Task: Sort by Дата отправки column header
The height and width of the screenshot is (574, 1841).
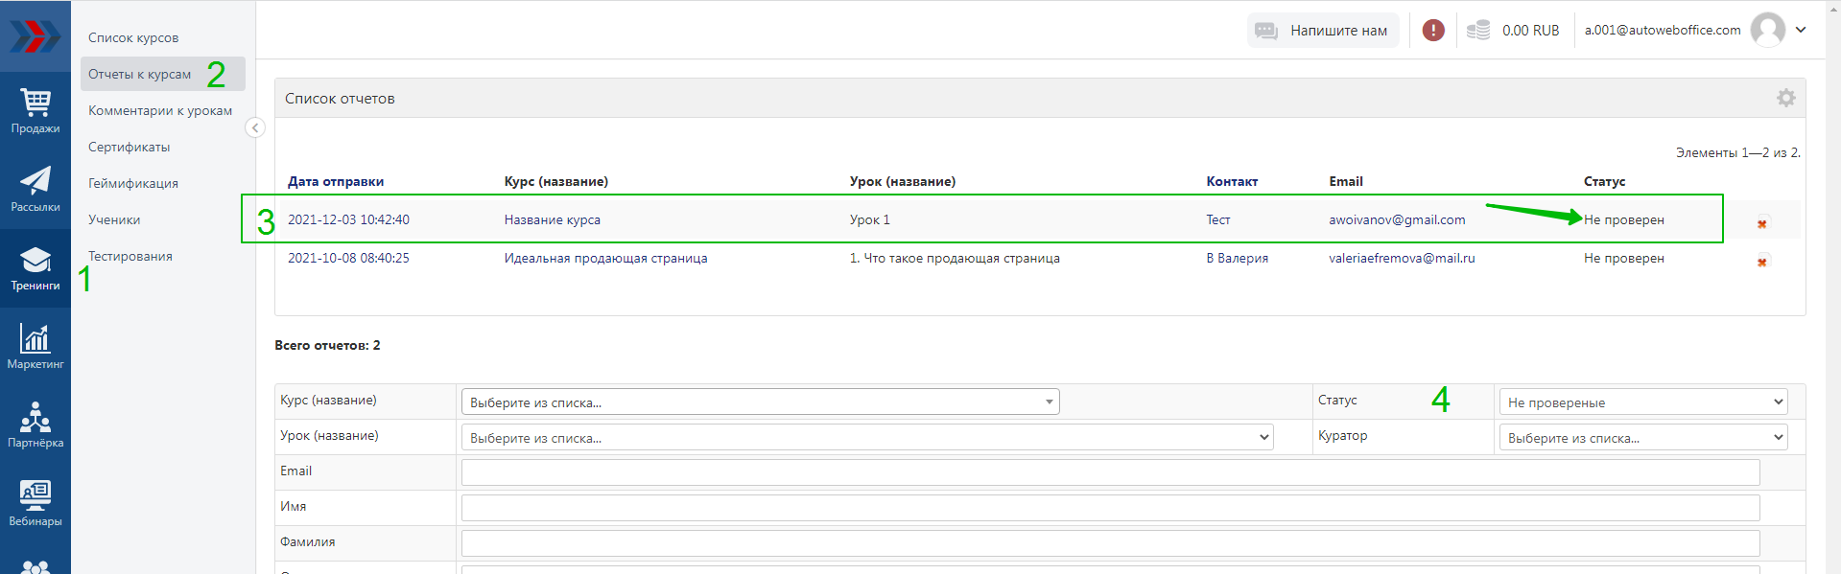Action: pyautogui.click(x=336, y=181)
